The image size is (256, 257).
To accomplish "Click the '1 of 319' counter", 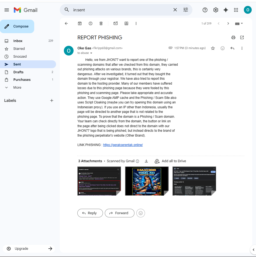I will (206, 23).
